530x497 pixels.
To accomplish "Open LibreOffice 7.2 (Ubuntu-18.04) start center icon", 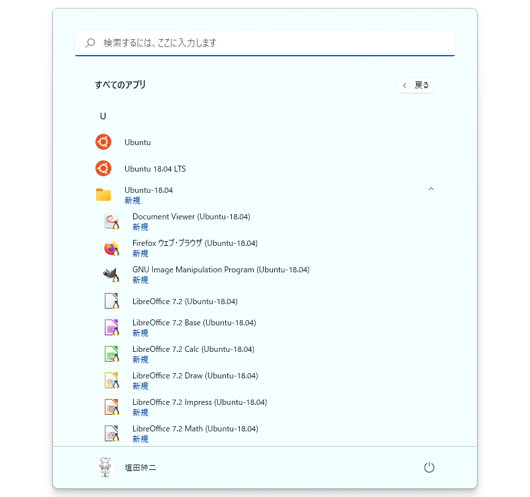I will point(111,301).
